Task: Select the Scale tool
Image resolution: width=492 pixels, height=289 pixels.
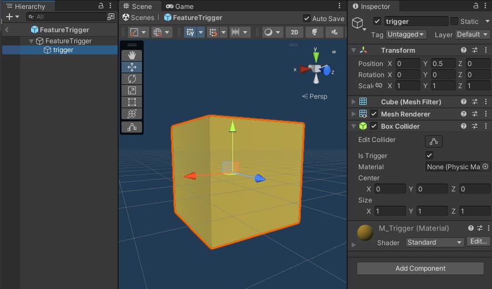Action: pyautogui.click(x=132, y=90)
